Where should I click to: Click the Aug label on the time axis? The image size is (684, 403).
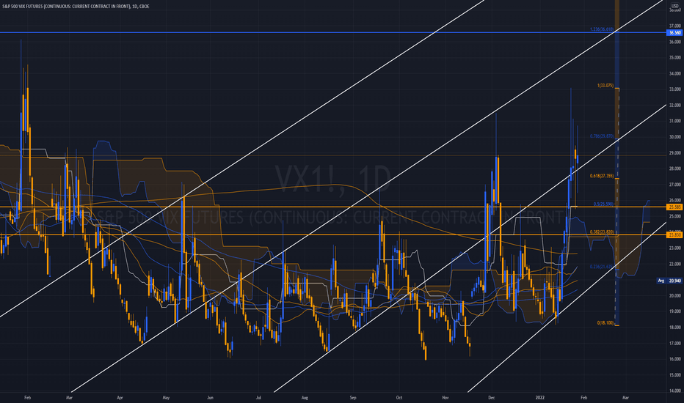305,398
